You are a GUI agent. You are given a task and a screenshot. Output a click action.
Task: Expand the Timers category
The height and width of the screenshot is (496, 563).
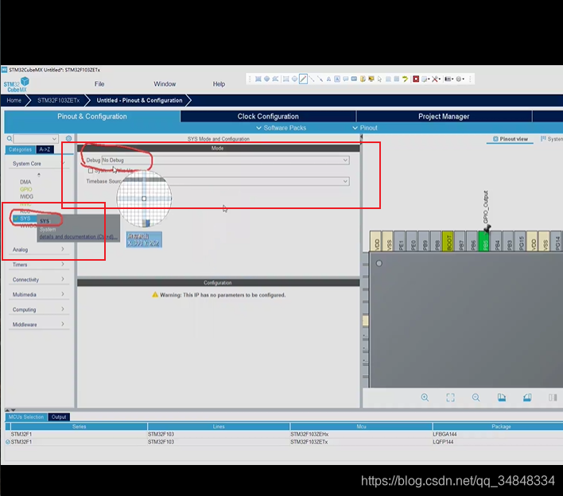(x=37, y=265)
